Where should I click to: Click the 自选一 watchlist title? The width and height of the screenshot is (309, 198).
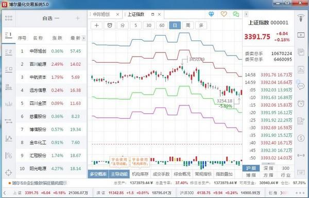tap(50, 19)
